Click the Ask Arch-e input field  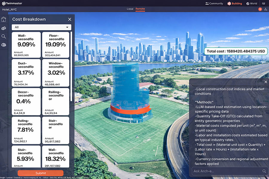(229, 171)
